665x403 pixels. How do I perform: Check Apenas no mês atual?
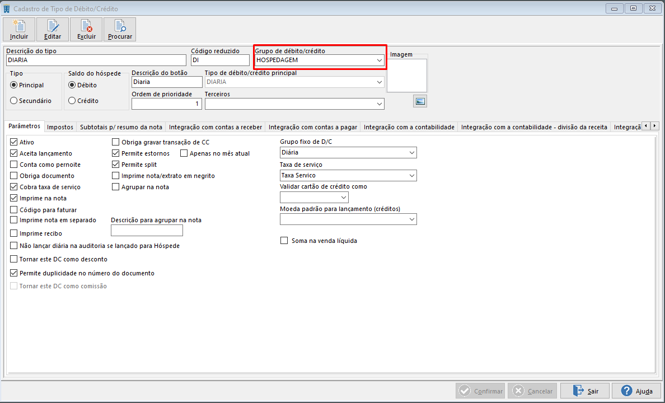click(x=184, y=153)
